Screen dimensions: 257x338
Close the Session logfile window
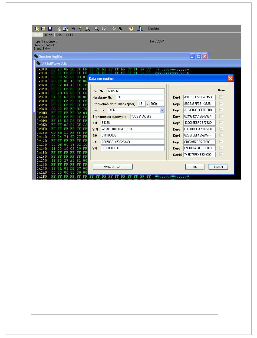pyautogui.click(x=205, y=56)
